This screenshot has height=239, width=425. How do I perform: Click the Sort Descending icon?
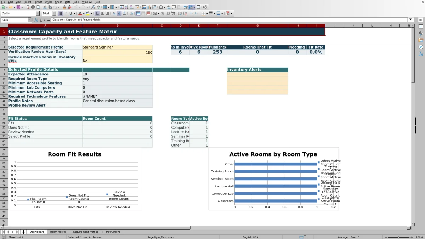(x=132, y=7)
